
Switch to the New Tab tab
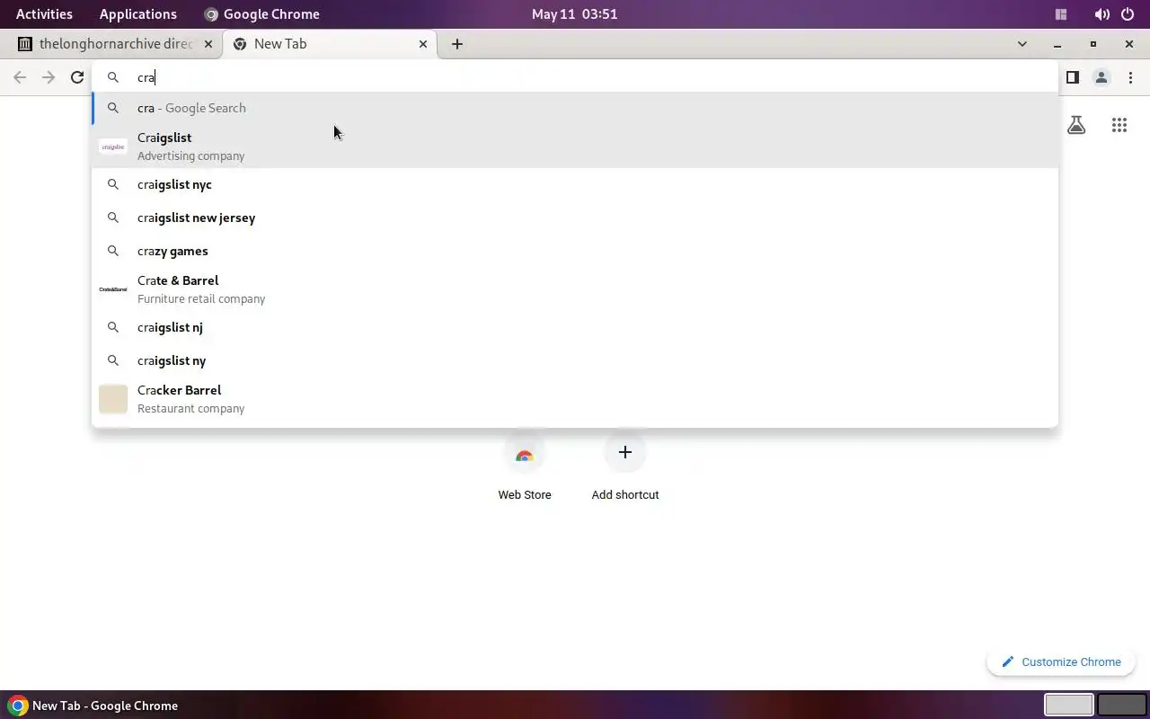[330, 43]
